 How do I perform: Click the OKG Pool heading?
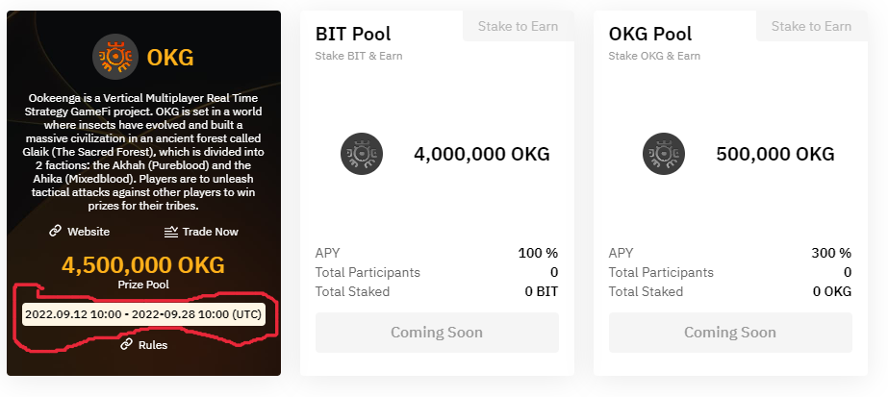tap(650, 34)
